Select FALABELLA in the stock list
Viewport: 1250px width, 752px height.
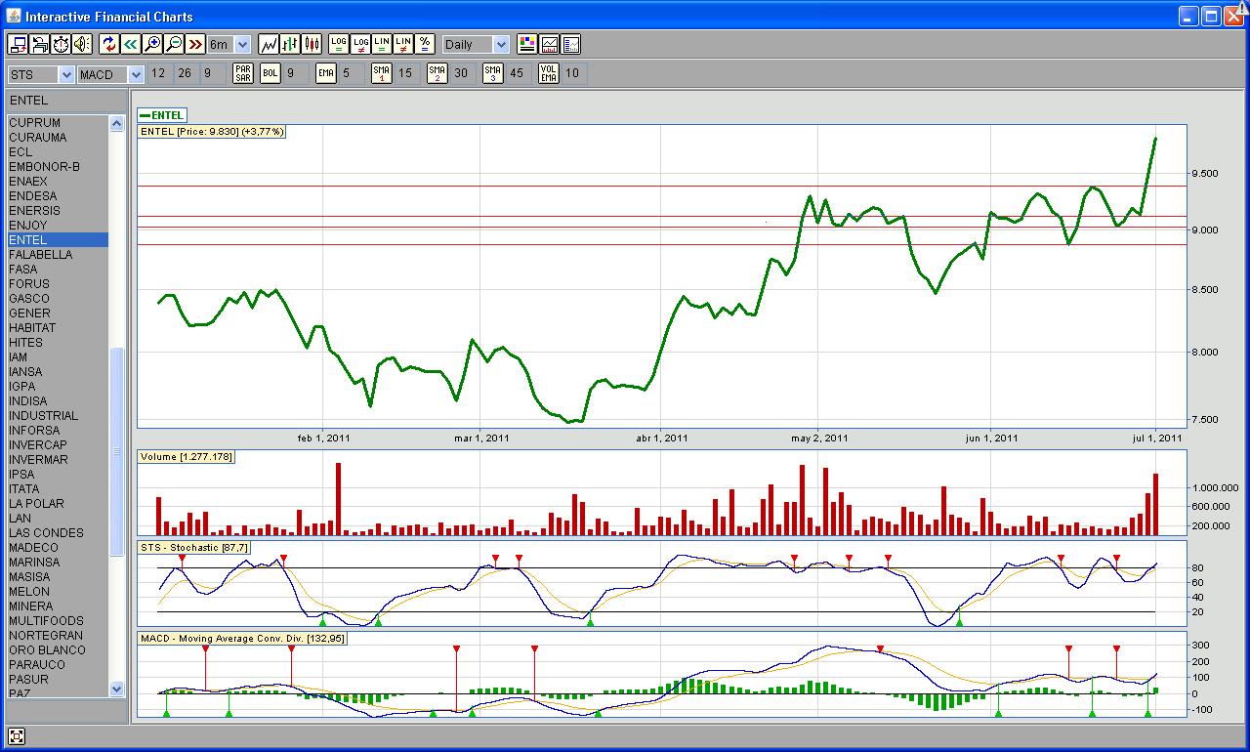tap(40, 255)
